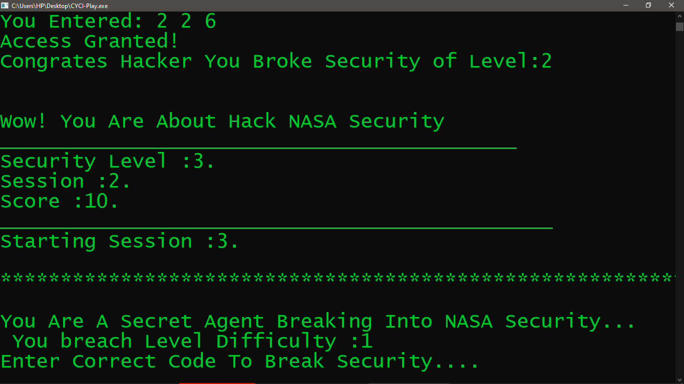Click the "Congrates Hacker" message line
684x384 pixels.
coord(276,61)
